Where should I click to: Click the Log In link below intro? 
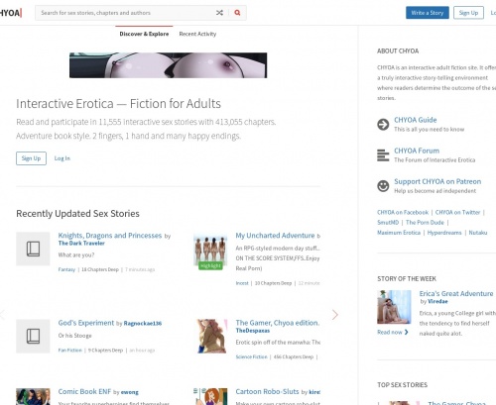click(62, 158)
